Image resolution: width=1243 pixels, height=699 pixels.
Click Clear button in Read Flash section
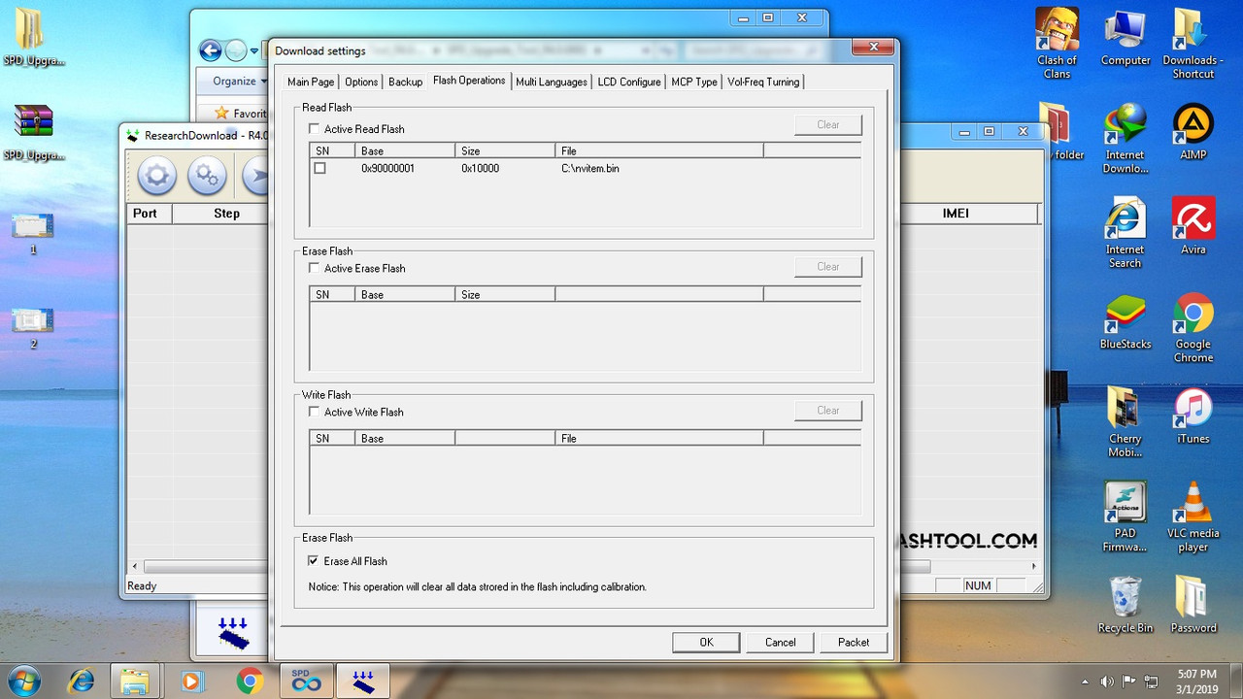tap(827, 124)
